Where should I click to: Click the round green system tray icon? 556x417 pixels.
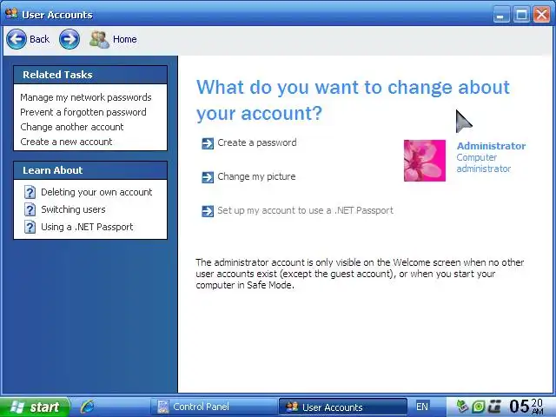pos(479,407)
